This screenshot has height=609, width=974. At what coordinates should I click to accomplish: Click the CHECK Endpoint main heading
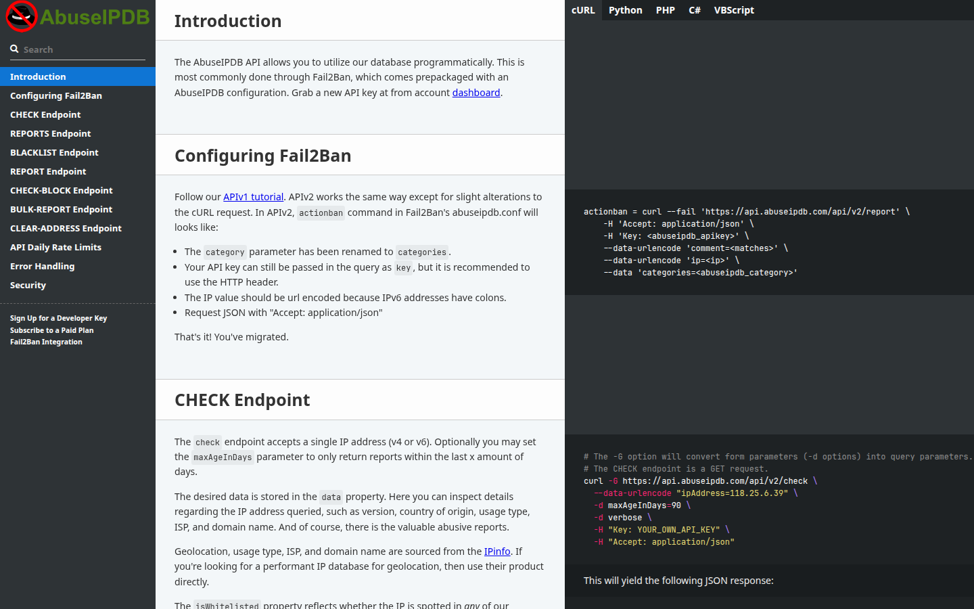(242, 400)
